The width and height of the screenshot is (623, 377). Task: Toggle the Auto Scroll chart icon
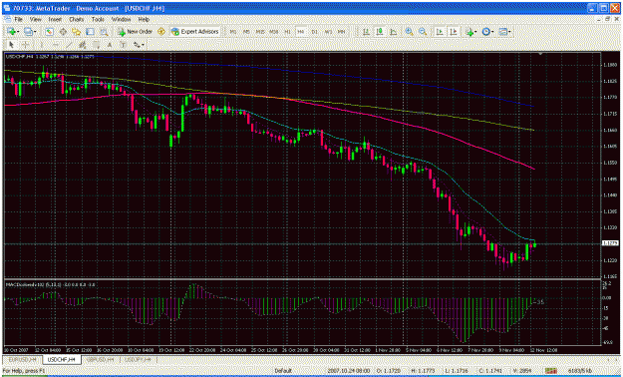pos(440,32)
